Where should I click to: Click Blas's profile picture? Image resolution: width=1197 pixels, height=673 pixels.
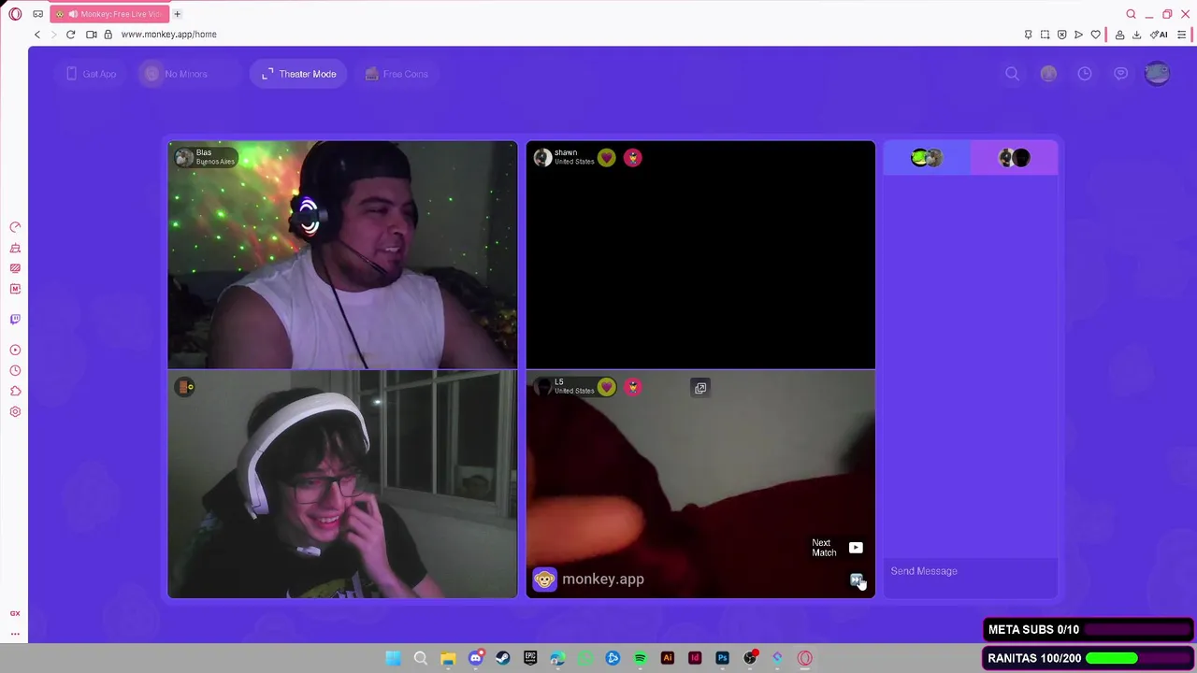(x=184, y=157)
